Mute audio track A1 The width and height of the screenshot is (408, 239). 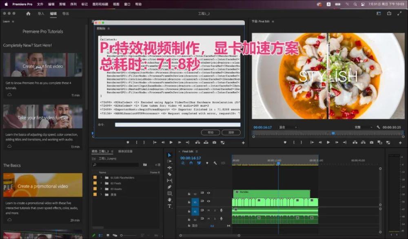click(x=208, y=210)
